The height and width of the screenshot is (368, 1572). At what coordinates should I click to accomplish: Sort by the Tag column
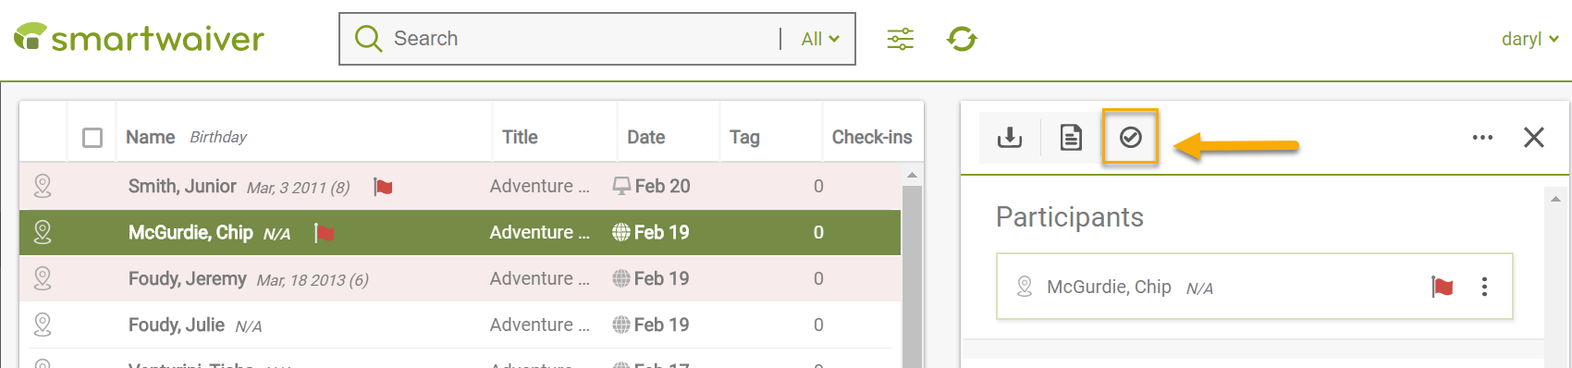pyautogui.click(x=744, y=137)
